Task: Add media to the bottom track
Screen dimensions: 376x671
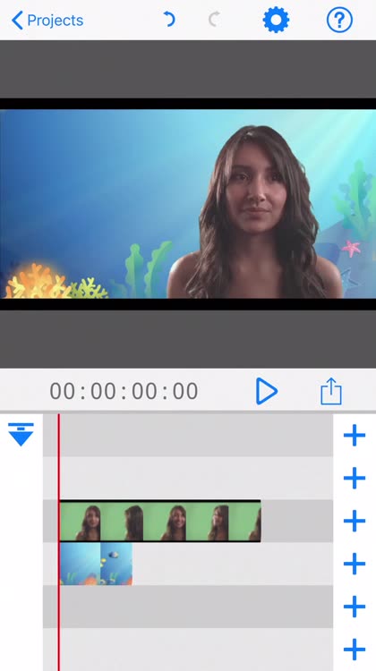Action: point(355,650)
